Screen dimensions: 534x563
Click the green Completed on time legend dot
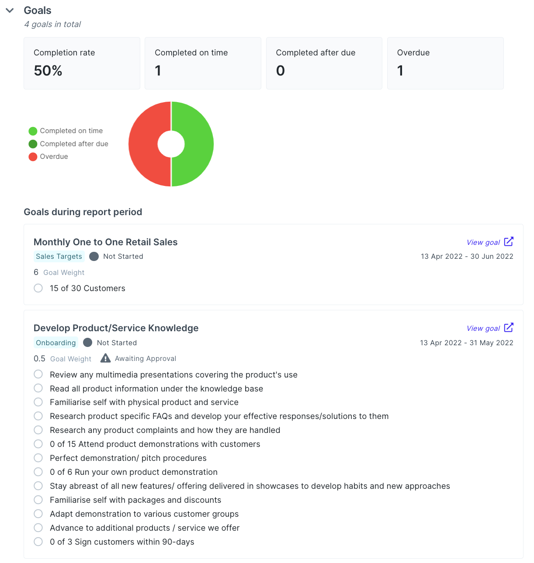click(33, 130)
